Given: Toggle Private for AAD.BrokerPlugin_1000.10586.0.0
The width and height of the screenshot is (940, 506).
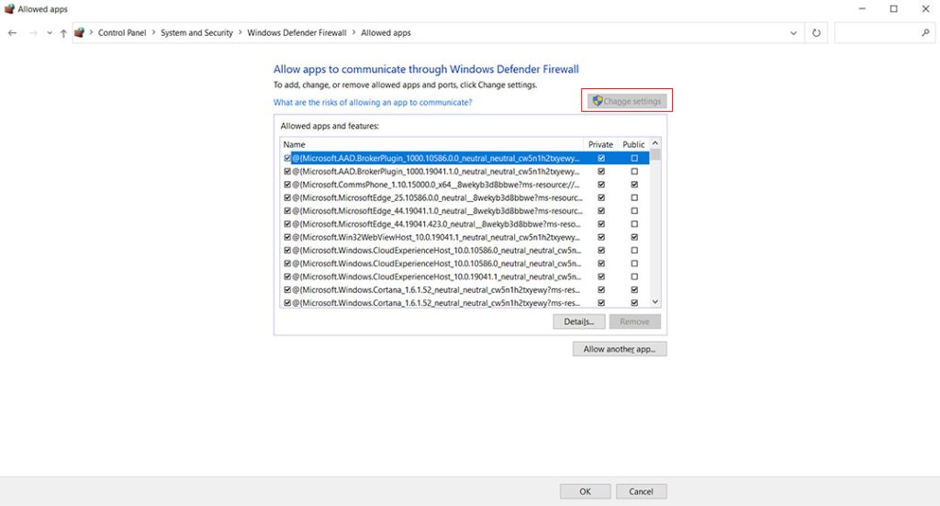Looking at the screenshot, I should pos(601,158).
